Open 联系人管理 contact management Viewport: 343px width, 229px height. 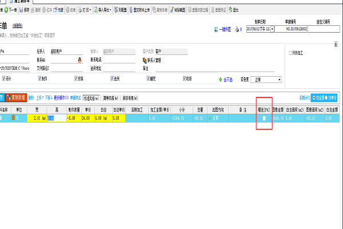tap(145, 59)
